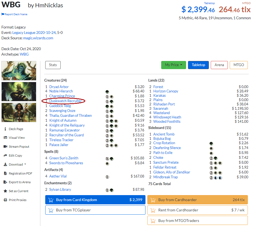Click the Set as Current star icon
253x226 pixels.
5,191
